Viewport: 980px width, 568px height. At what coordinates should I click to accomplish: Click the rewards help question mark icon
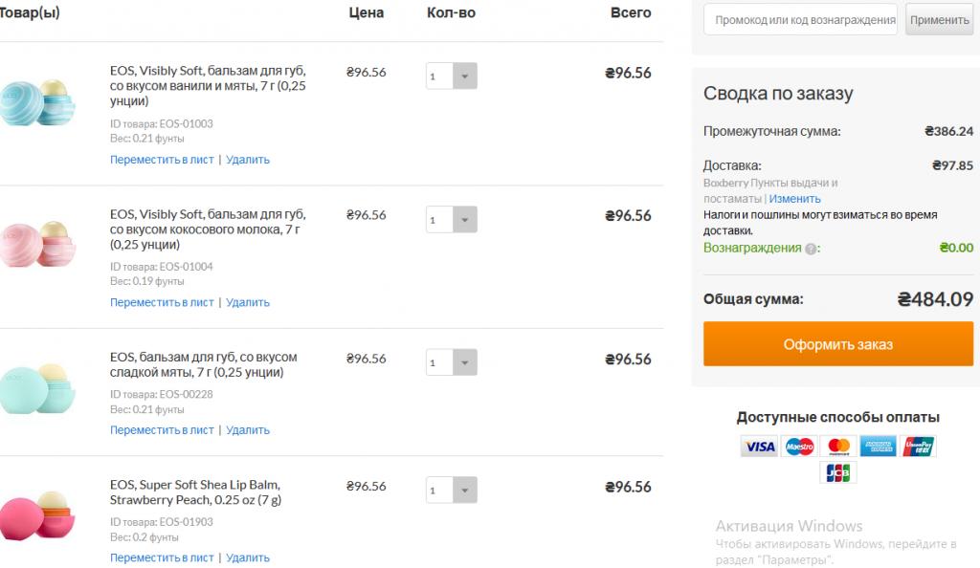tap(811, 249)
